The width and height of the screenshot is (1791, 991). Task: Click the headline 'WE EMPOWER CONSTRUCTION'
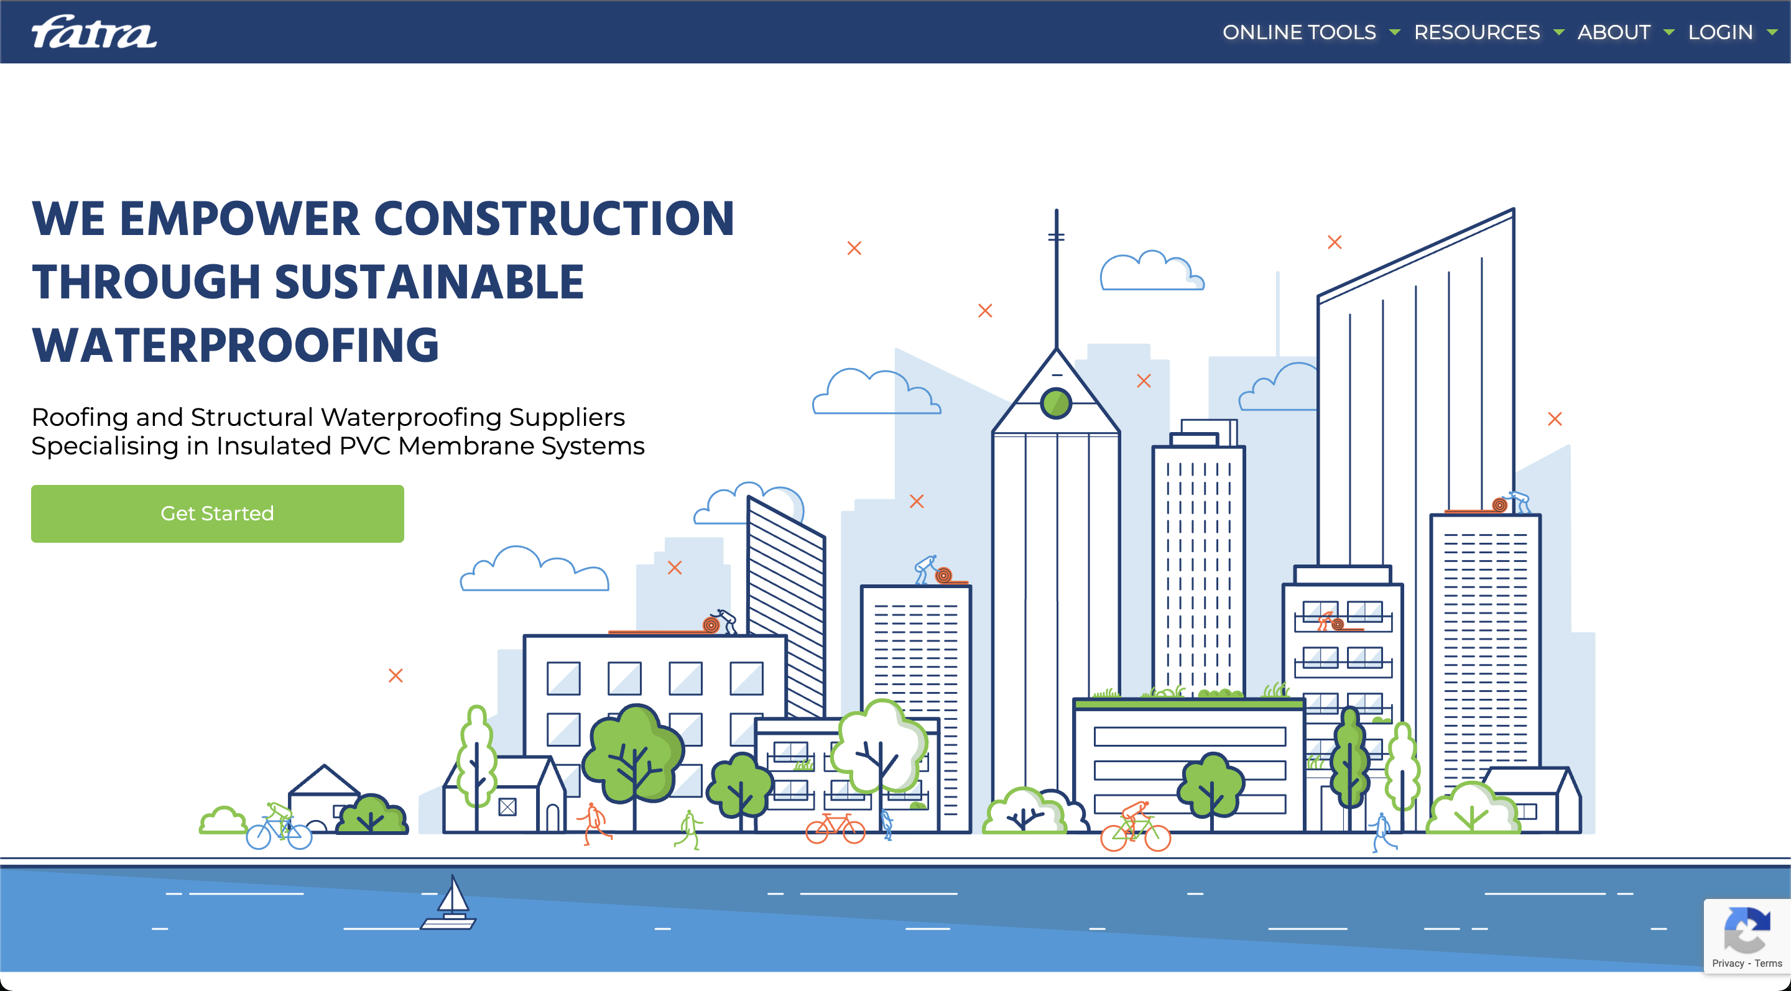[x=383, y=219]
